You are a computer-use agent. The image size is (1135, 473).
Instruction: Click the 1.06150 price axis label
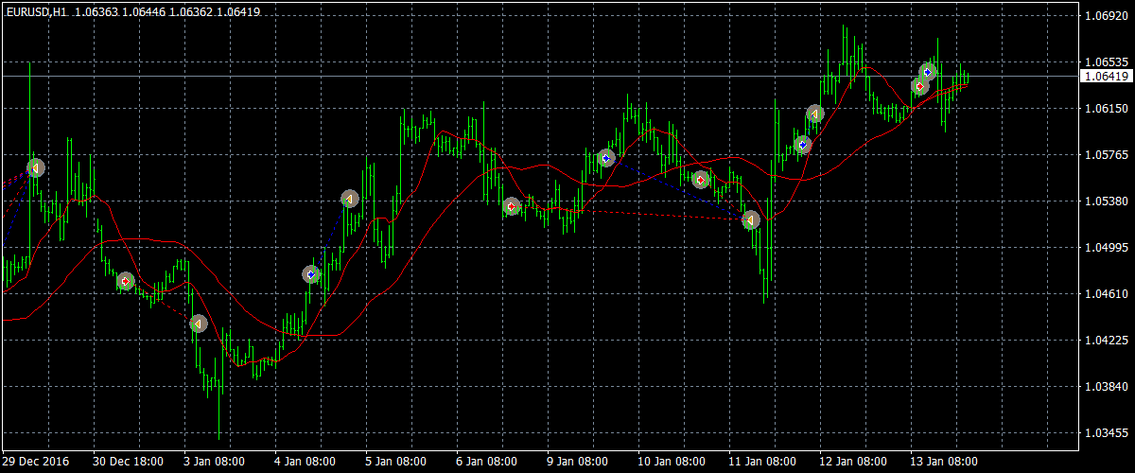click(1107, 109)
